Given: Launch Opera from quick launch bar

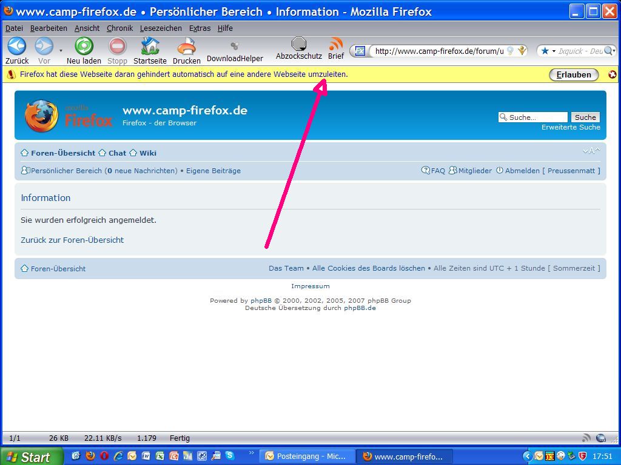Looking at the screenshot, I should (x=104, y=456).
